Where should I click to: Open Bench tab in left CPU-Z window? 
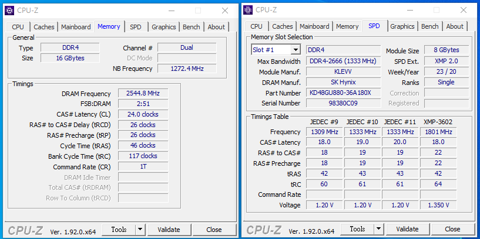[x=192, y=27]
